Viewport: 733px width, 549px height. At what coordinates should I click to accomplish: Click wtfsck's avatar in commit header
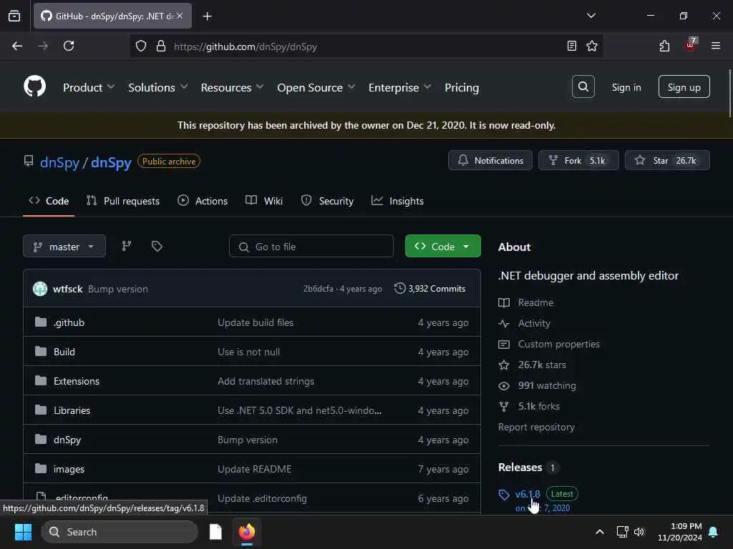[x=40, y=289]
